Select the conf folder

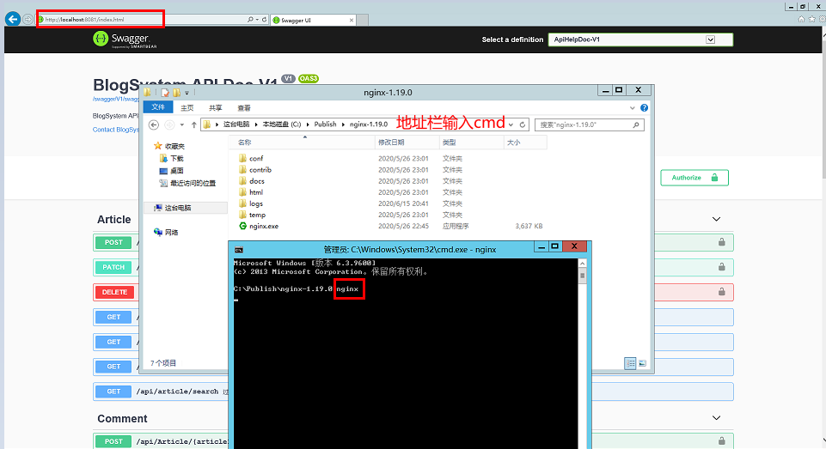[x=256, y=159]
